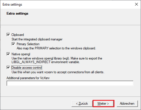Screen dimensions: 141x110
Task: Click the LIBGL_ALWAYS_INDIRECT description line
Action: tap(46, 62)
